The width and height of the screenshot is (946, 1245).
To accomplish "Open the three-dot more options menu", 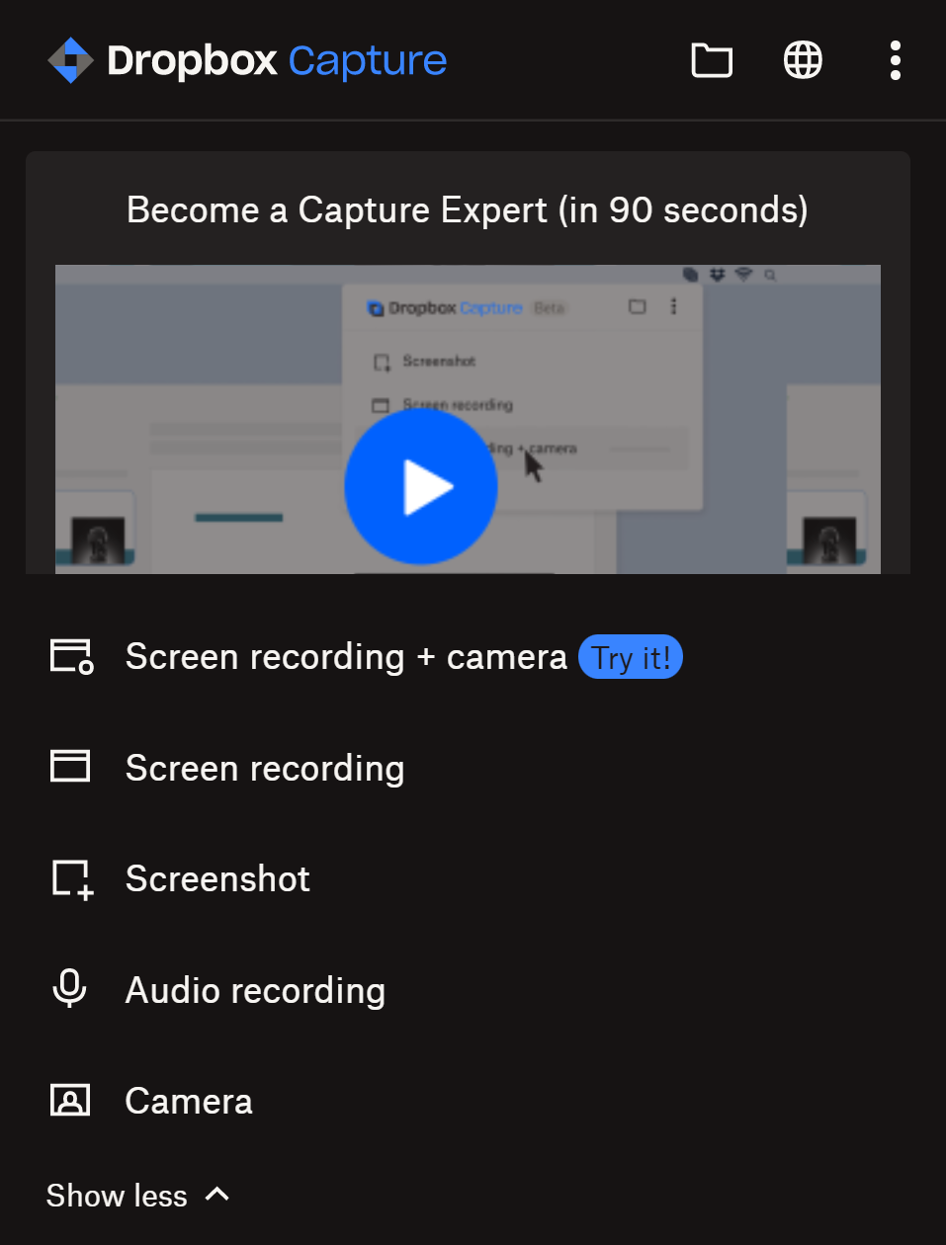I will click(x=895, y=60).
